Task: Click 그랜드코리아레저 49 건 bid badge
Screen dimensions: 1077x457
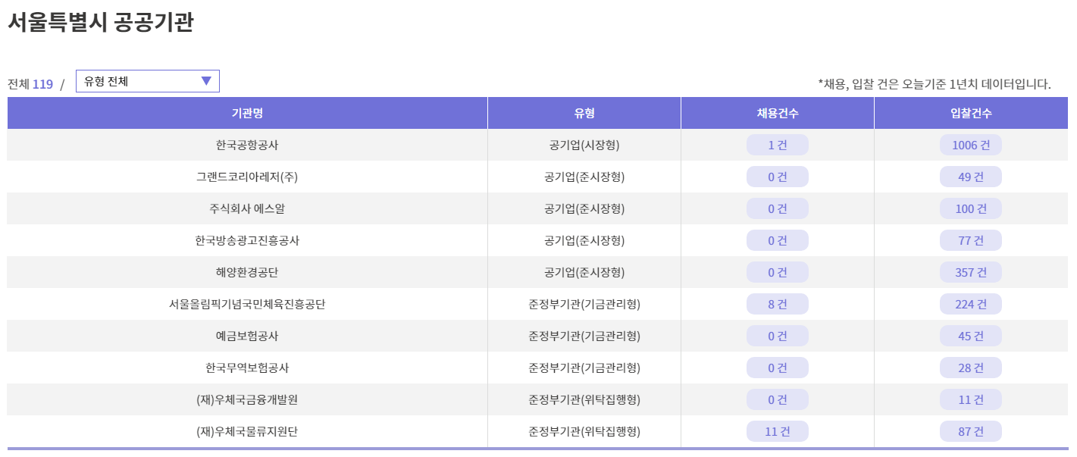Action: tap(971, 177)
